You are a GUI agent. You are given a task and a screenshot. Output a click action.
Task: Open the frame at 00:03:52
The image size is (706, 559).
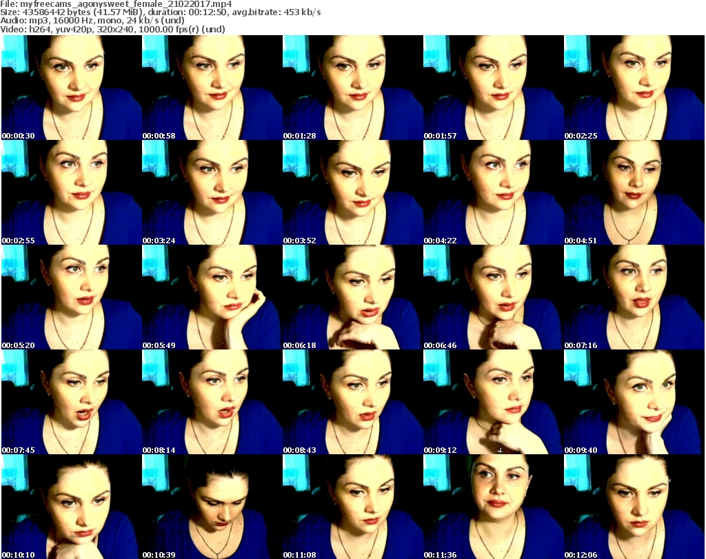click(352, 192)
